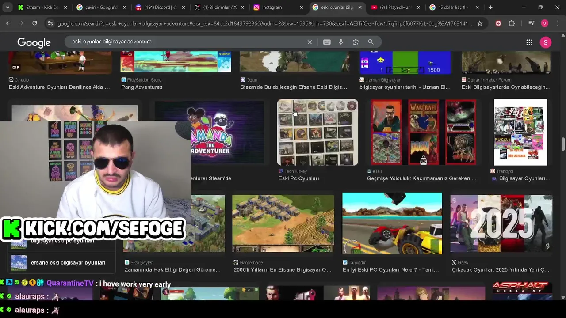Open Bilgisayar Oyunları Trendyol link
566x318 pixels.
click(525, 178)
